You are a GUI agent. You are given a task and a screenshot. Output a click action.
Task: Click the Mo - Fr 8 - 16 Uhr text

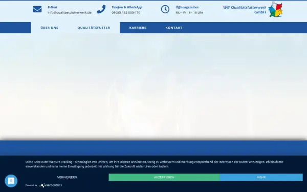(x=189, y=12)
